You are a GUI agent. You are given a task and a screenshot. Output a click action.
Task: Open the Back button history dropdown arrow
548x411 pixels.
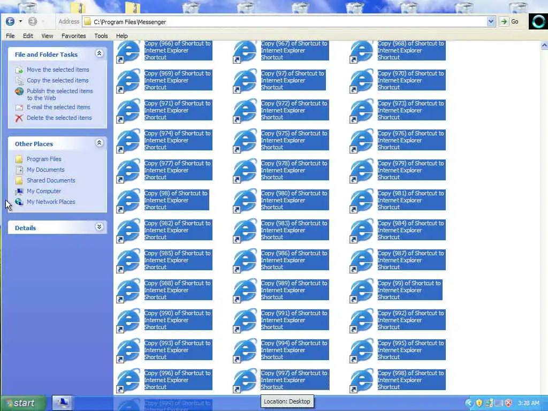(21, 21)
